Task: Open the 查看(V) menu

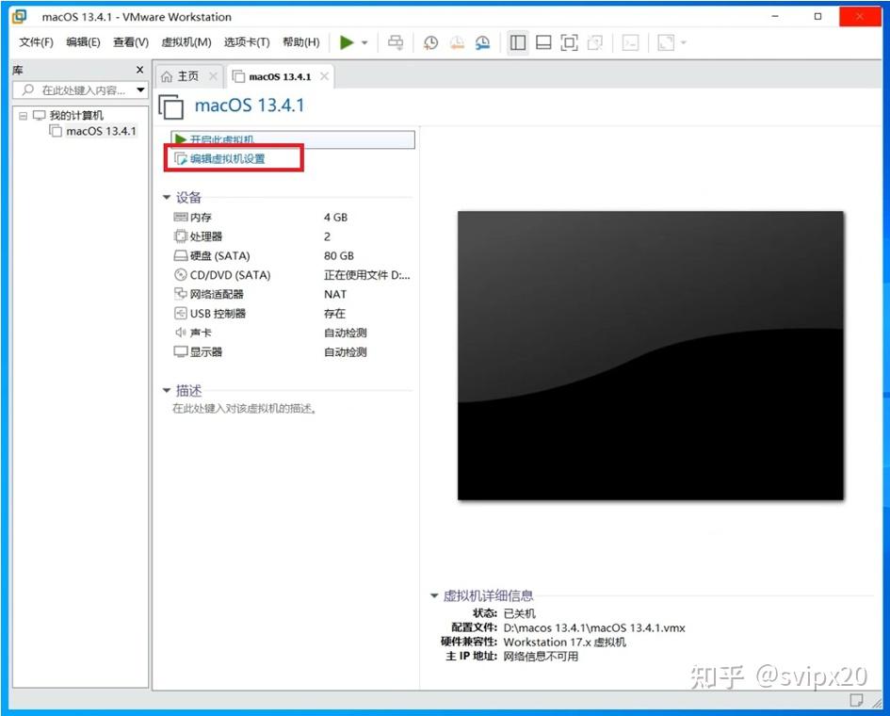Action: [131, 42]
